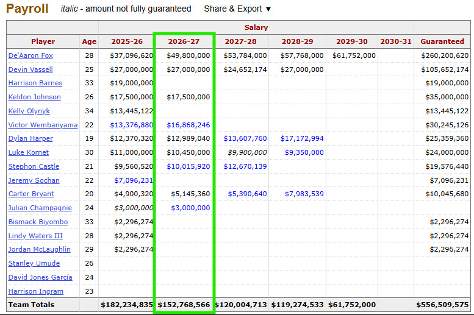Viewport: 474px width, 315px height.
Task: Select the Keldon Johnson link
Action: pos(34,97)
